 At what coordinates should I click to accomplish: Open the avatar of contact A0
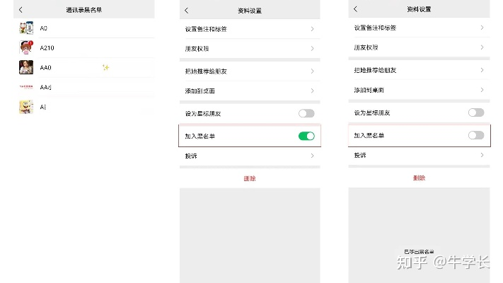[x=26, y=28]
